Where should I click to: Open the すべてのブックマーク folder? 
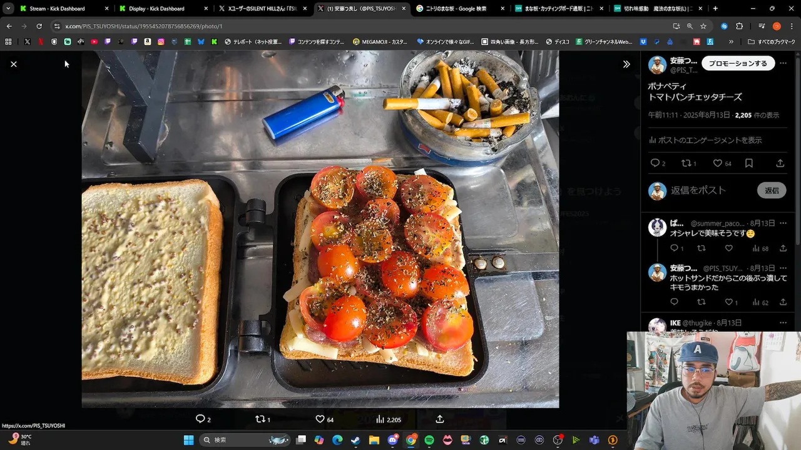click(771, 42)
